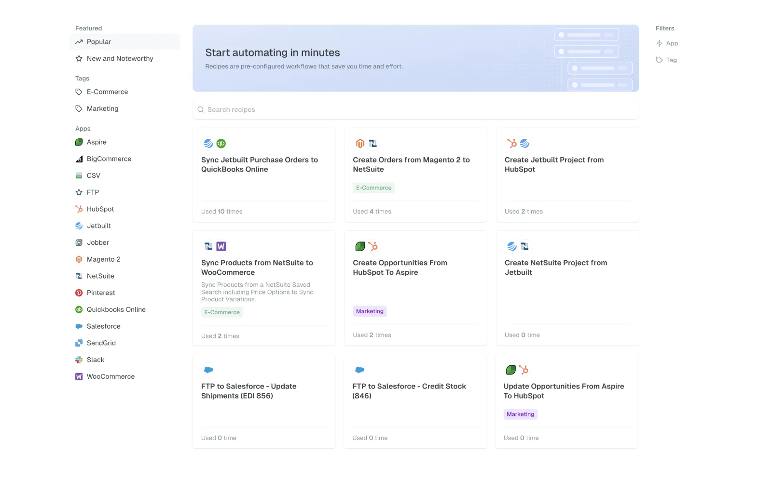Click the Pinterest icon in sidebar
Image resolution: width=772 pixels, height=482 pixels.
[x=79, y=293]
